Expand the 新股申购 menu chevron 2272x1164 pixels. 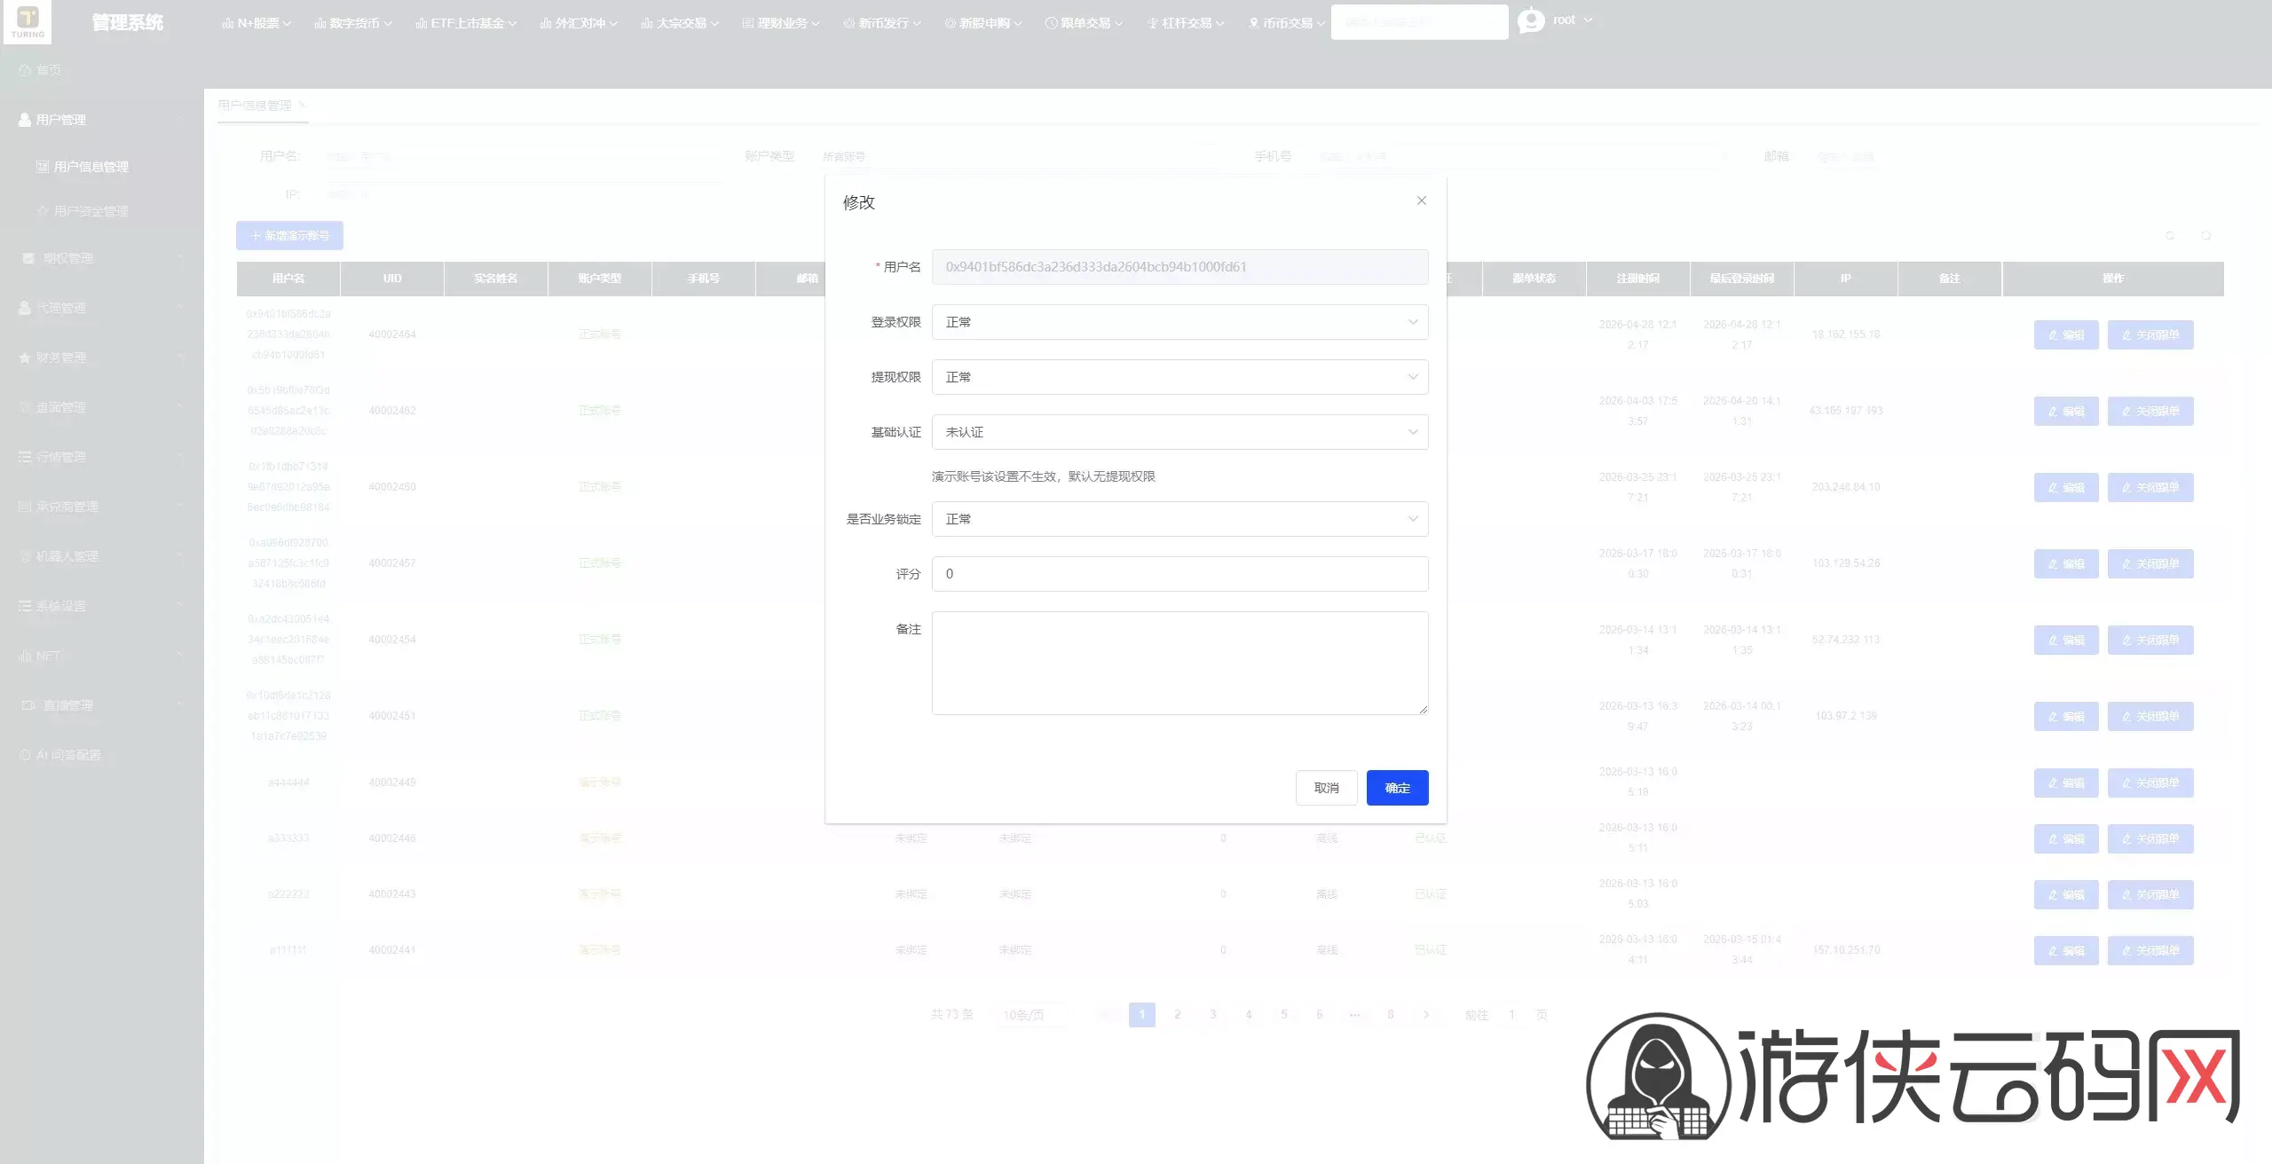click(1018, 24)
